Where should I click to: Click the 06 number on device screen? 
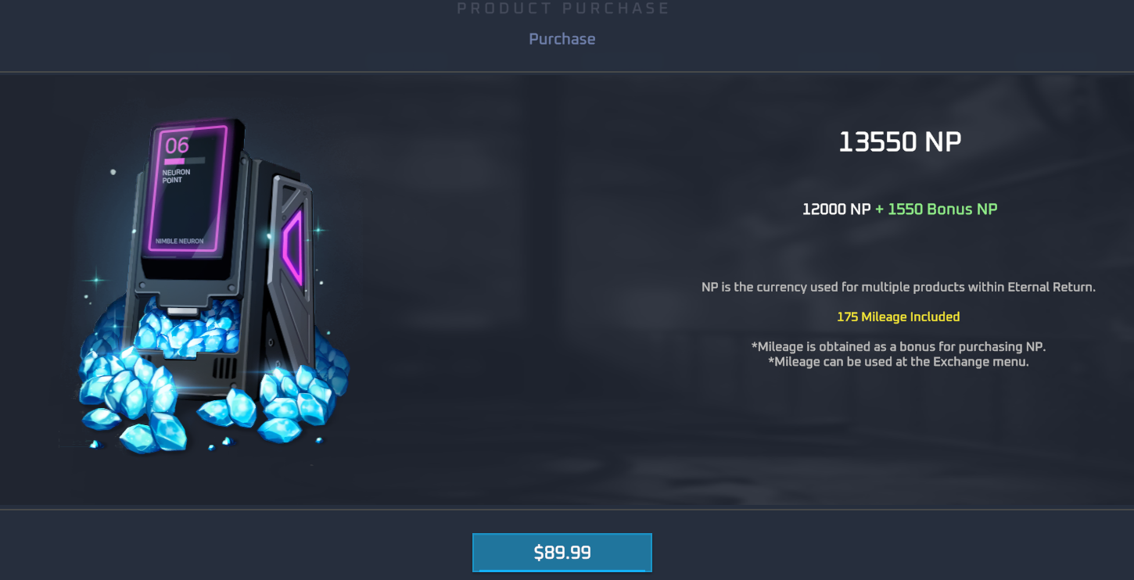(177, 145)
